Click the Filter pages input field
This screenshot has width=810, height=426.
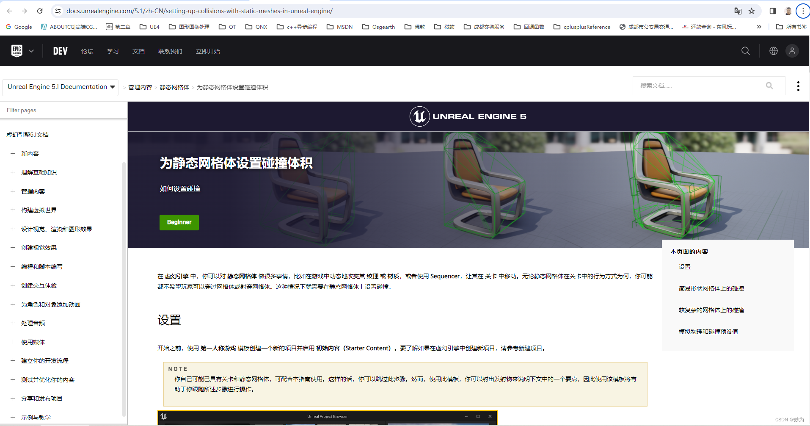click(x=63, y=110)
